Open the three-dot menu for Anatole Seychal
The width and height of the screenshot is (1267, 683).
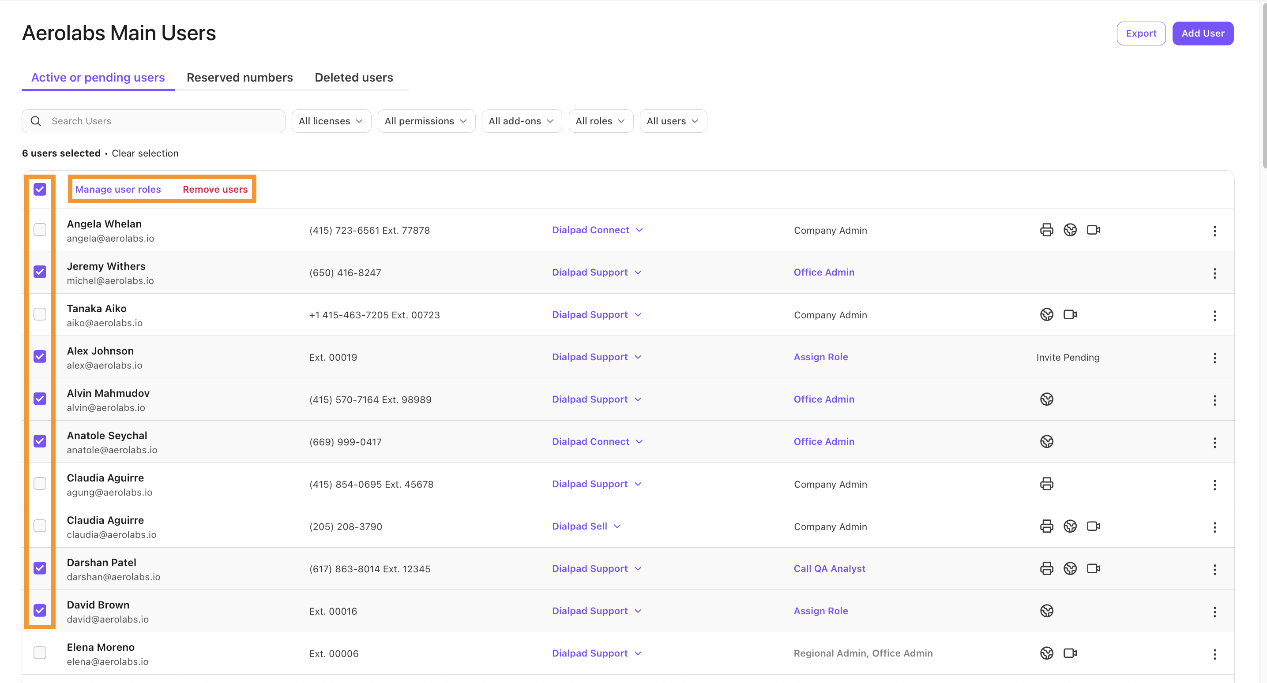tap(1215, 442)
